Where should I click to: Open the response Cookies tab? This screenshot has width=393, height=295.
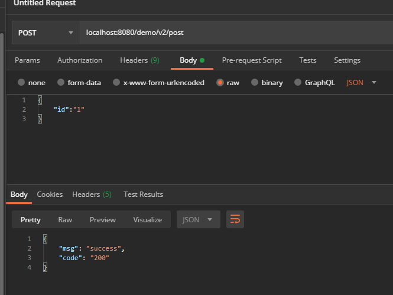tap(50, 194)
